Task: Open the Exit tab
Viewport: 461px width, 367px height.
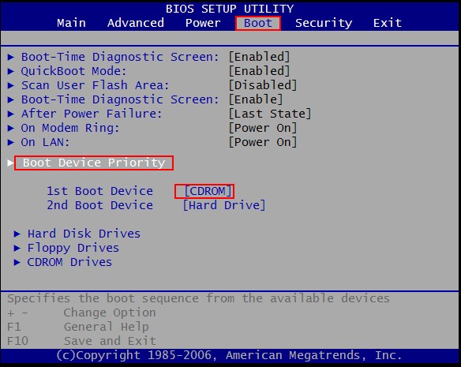Action: 388,23
